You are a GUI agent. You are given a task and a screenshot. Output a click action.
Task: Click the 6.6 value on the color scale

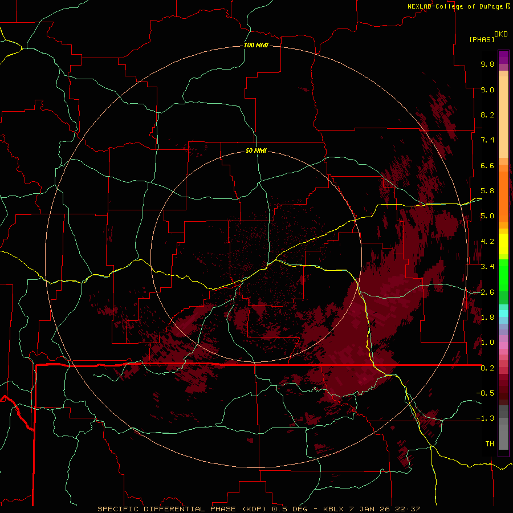(x=487, y=165)
